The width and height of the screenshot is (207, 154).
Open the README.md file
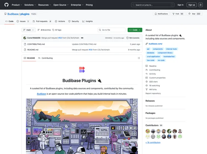tap(33, 50)
